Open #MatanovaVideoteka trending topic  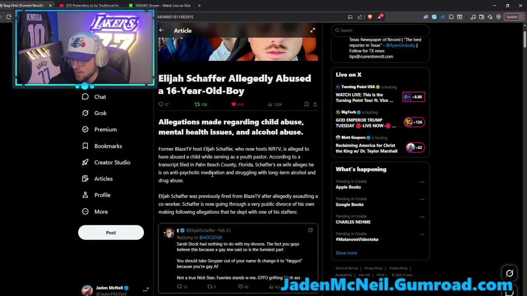click(357, 239)
